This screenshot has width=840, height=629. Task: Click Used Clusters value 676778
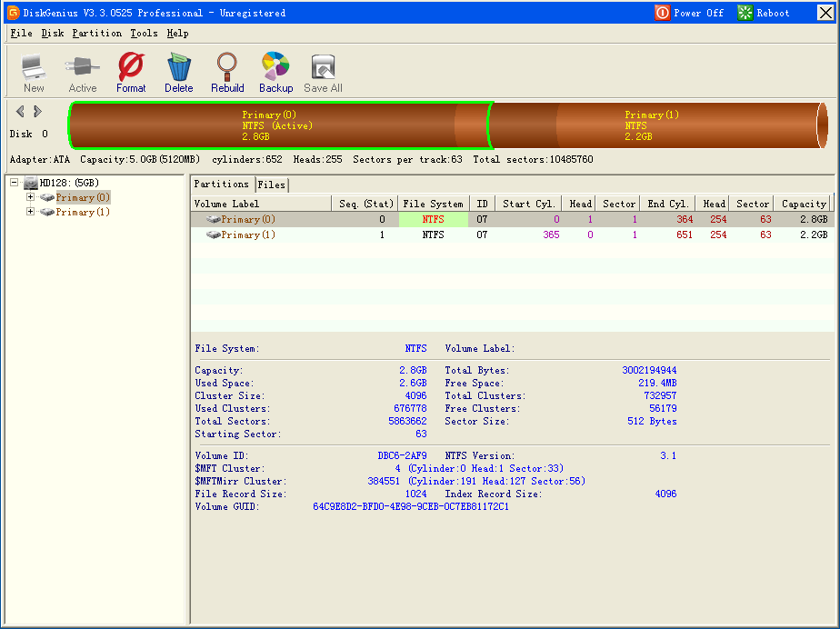tap(410, 408)
